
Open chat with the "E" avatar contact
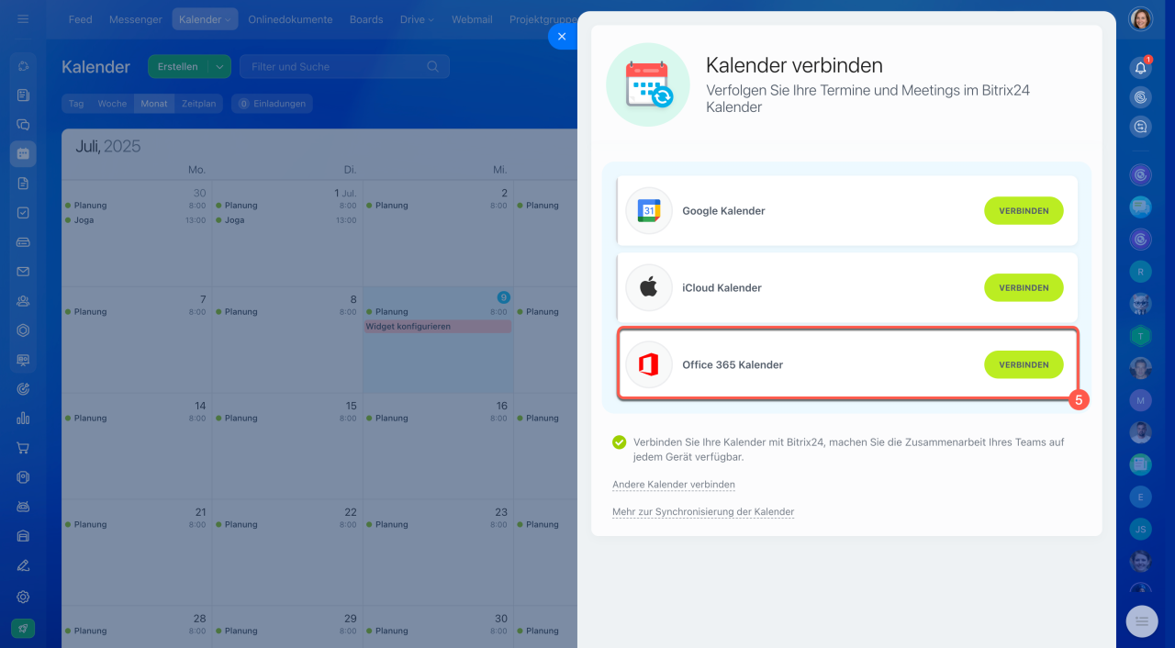click(1141, 497)
